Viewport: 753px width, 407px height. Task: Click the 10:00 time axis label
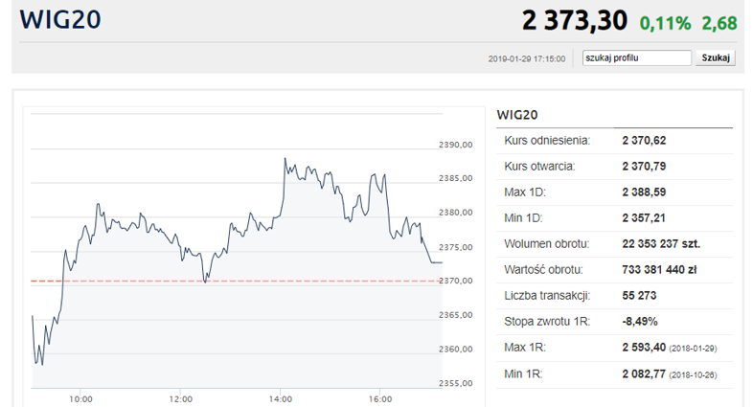point(80,398)
